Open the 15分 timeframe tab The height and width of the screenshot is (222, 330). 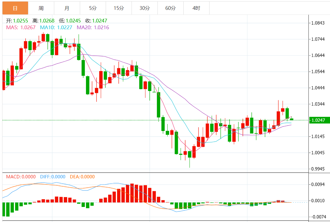[x=119, y=8]
